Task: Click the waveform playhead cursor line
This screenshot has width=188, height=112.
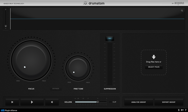Action: point(10,19)
